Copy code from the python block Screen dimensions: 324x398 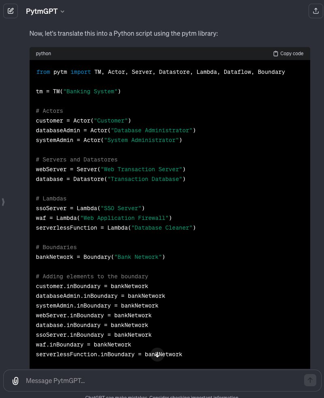(x=288, y=54)
